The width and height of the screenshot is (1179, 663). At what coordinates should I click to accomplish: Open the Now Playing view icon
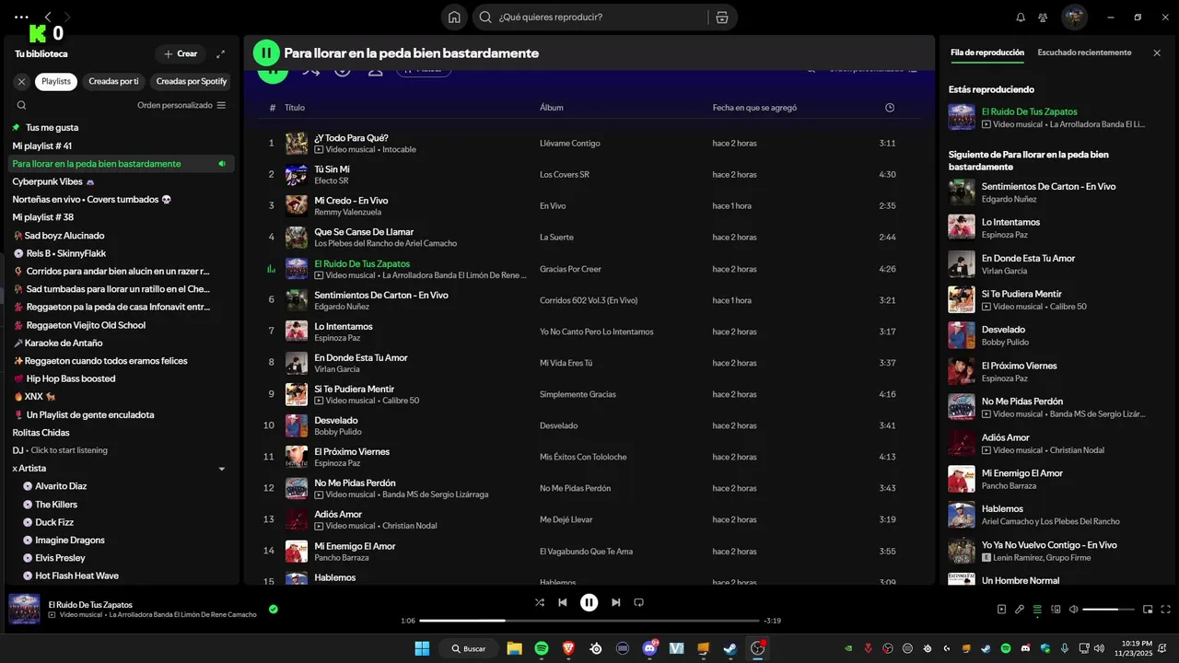(1002, 609)
